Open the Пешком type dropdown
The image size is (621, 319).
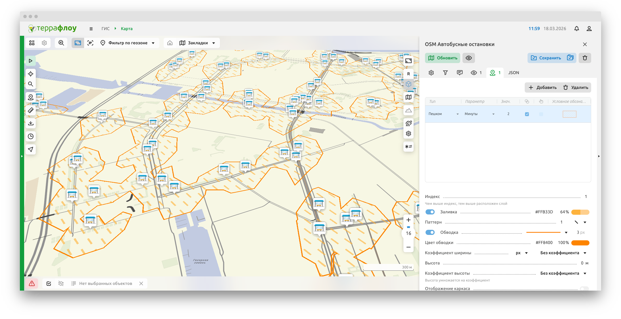coord(444,114)
